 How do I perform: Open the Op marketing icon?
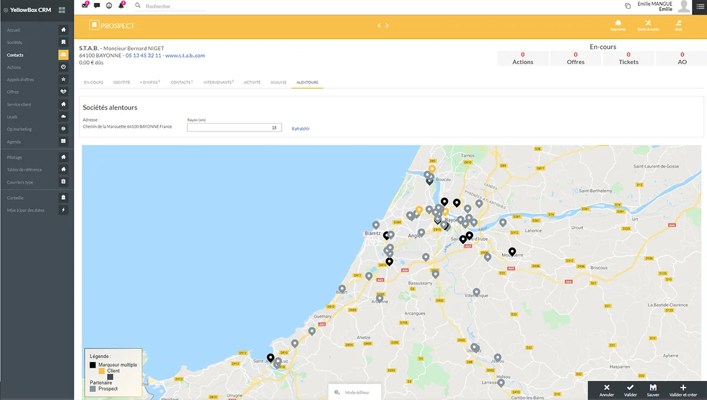(x=64, y=129)
